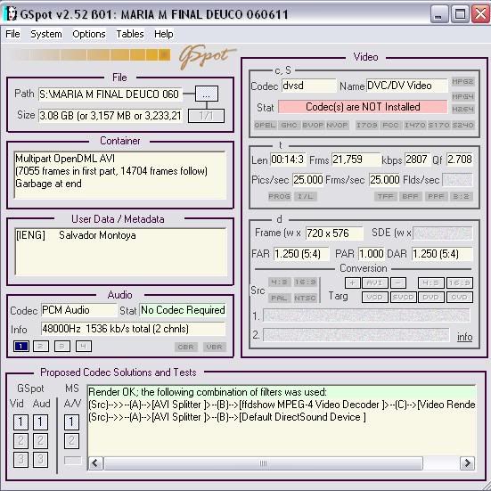Click the conversion AVI target button
This screenshot has width=491, height=491.
(375, 282)
